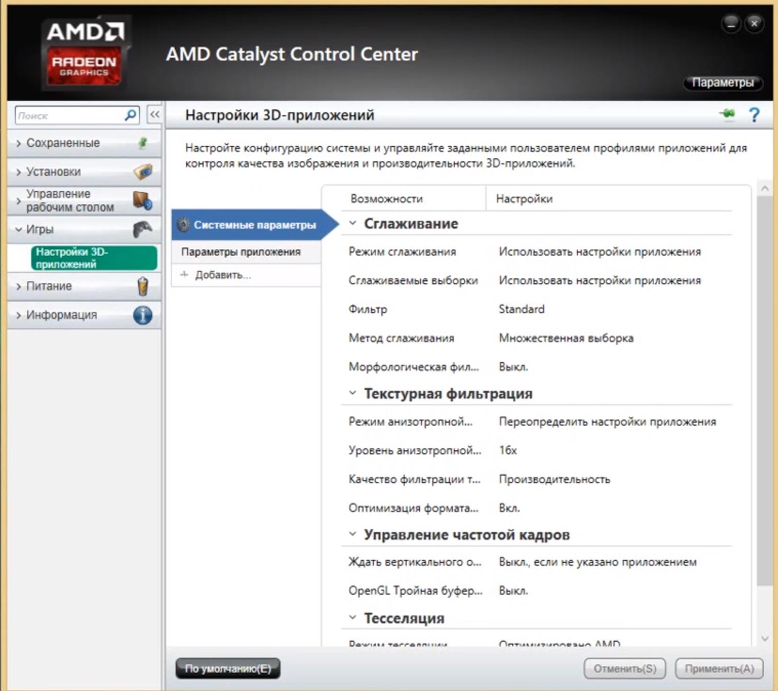
Task: Collapse sidebar with double-chevron button
Action: pos(154,115)
